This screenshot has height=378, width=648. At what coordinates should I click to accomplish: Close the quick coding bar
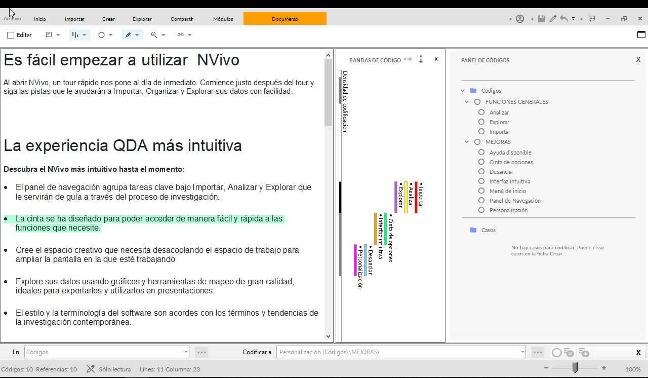(x=638, y=353)
